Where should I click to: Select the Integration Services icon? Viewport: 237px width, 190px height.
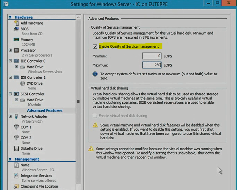click(x=16, y=175)
